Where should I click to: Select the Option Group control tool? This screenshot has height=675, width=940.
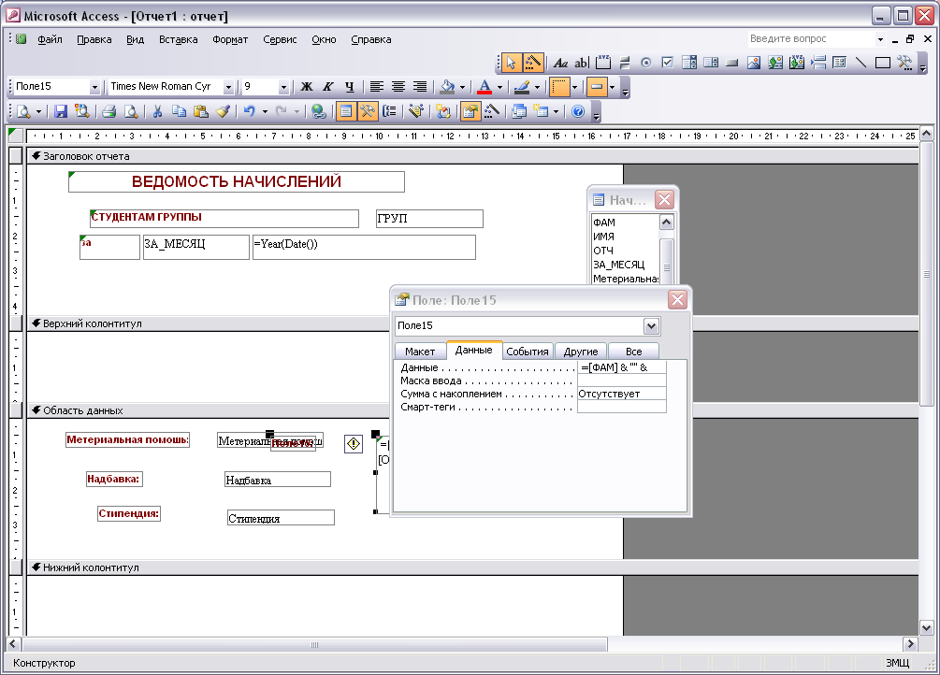(603, 63)
